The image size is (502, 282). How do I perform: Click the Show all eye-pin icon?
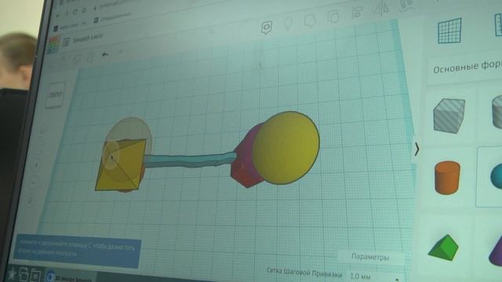click(267, 27)
